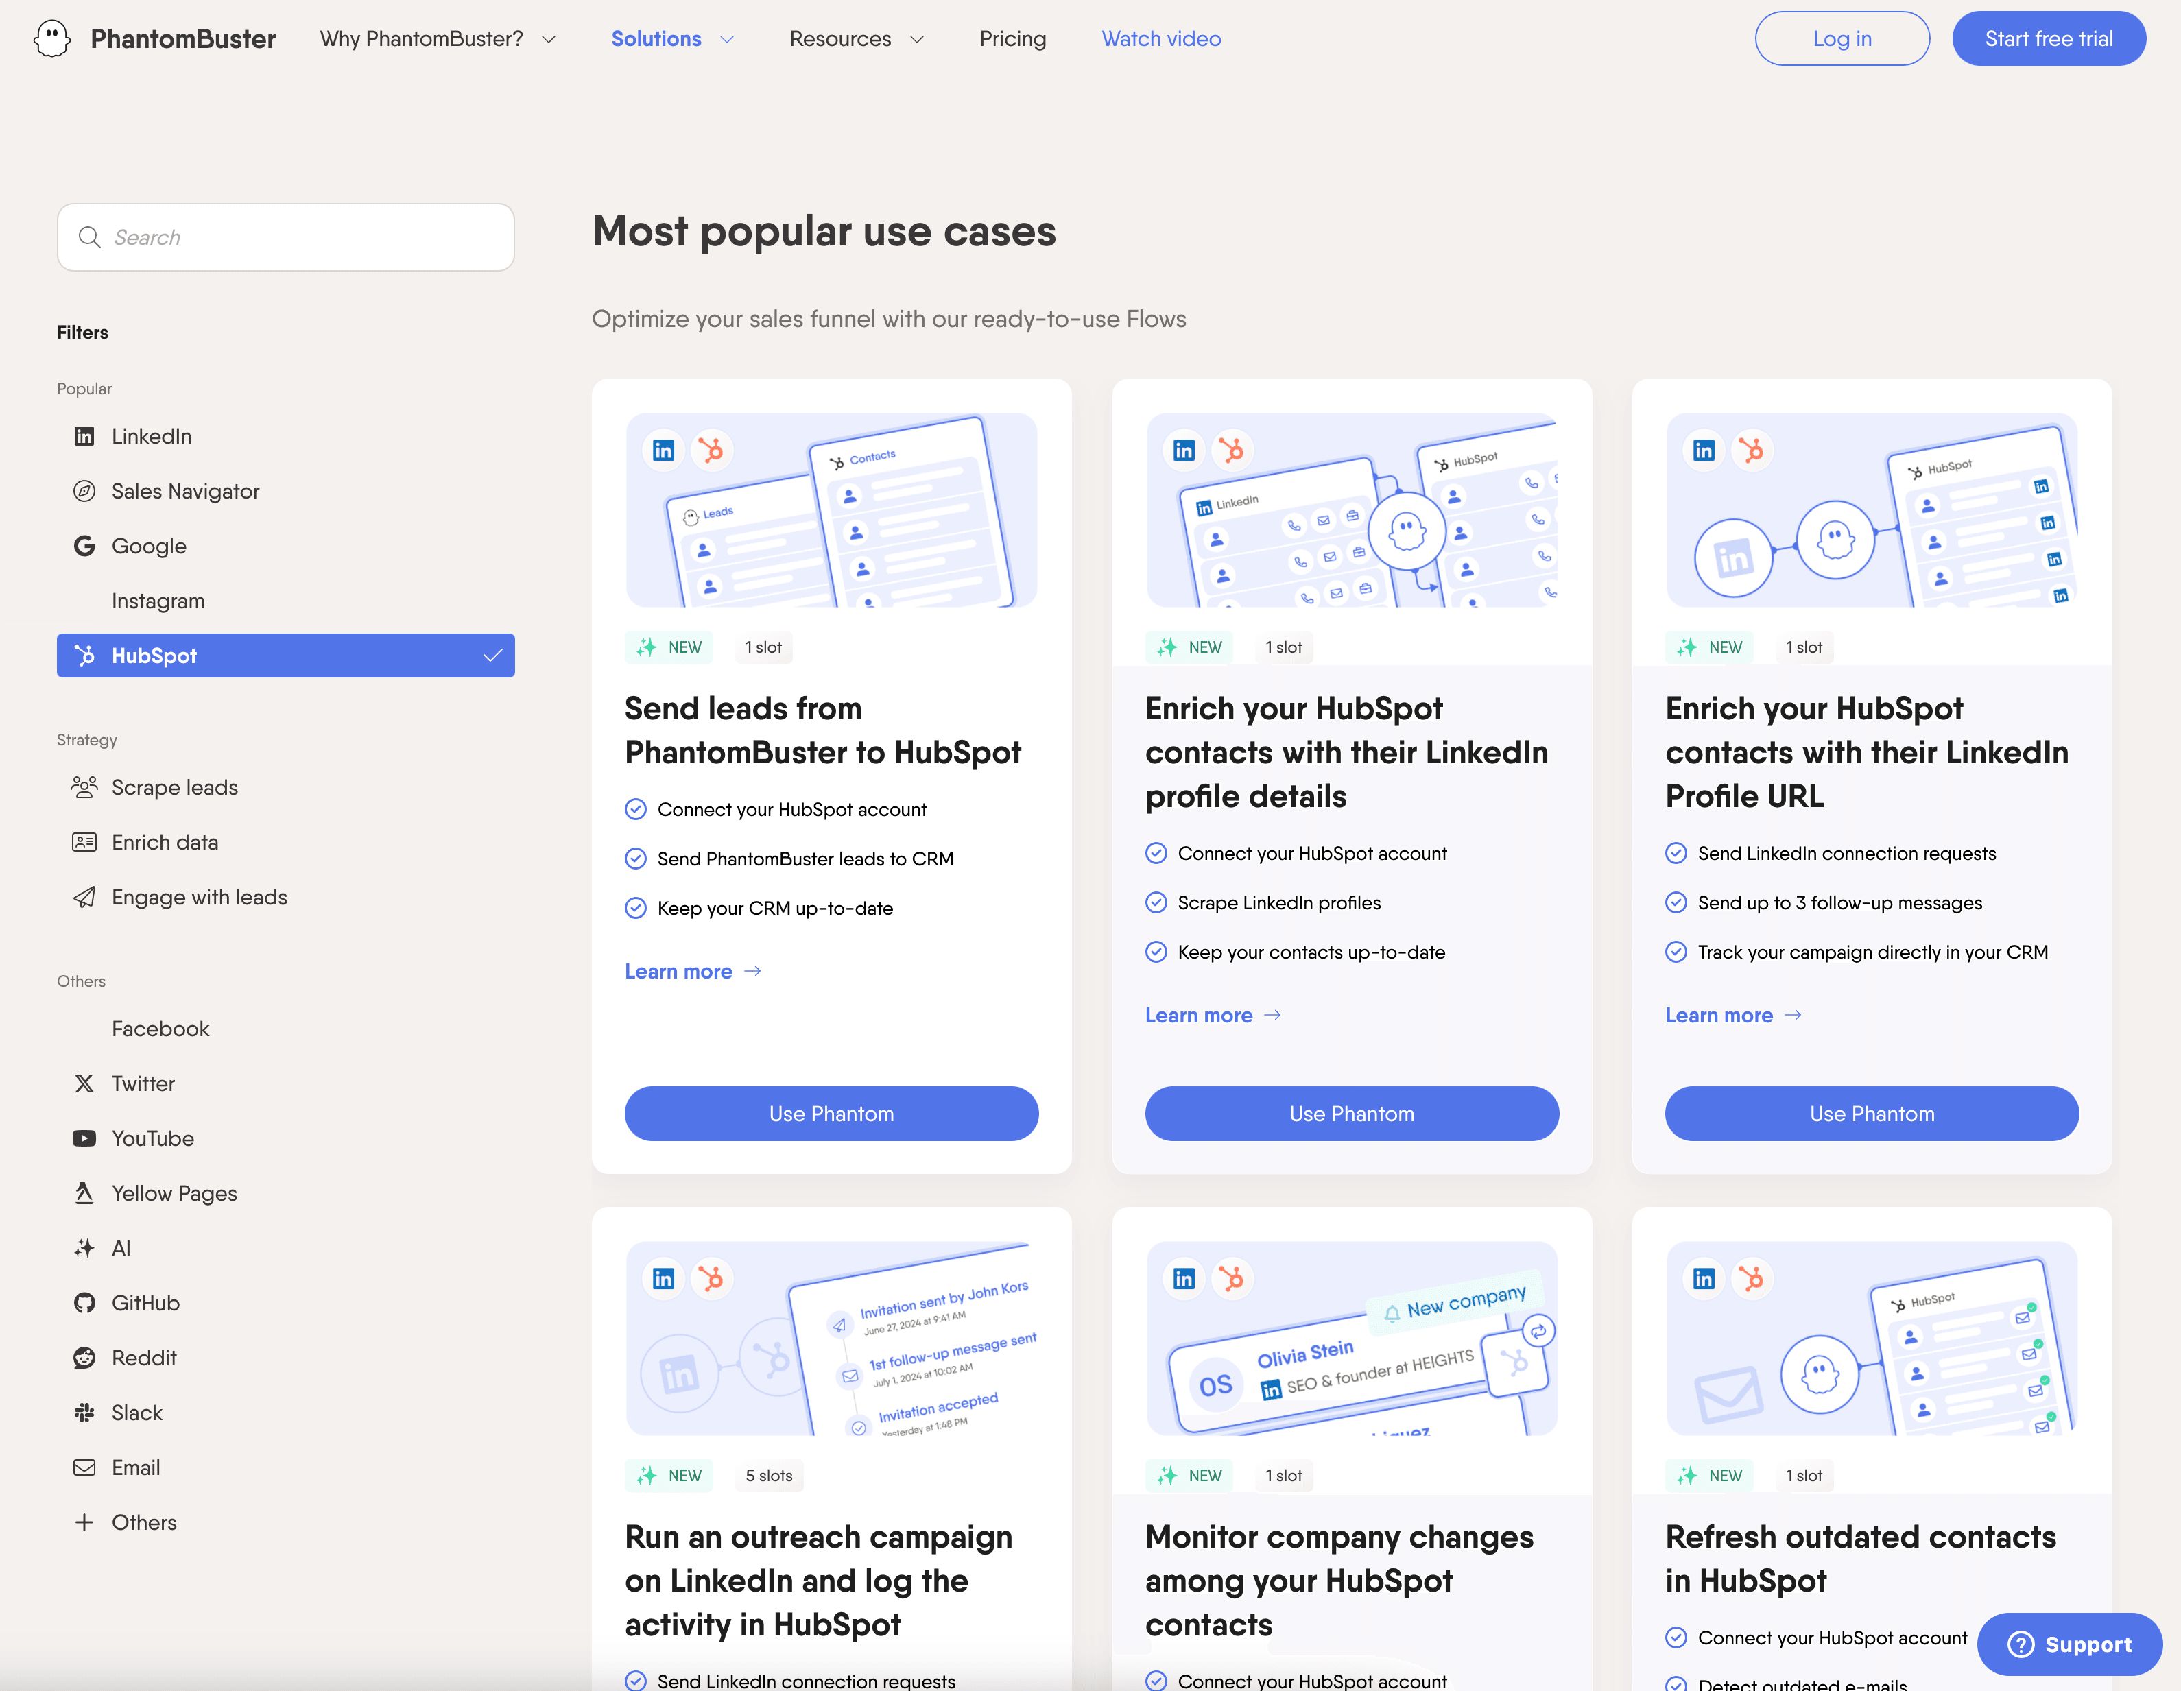2181x1691 pixels.
Task: Open Learn more on LinkedIn profile details card
Action: 1213,1015
